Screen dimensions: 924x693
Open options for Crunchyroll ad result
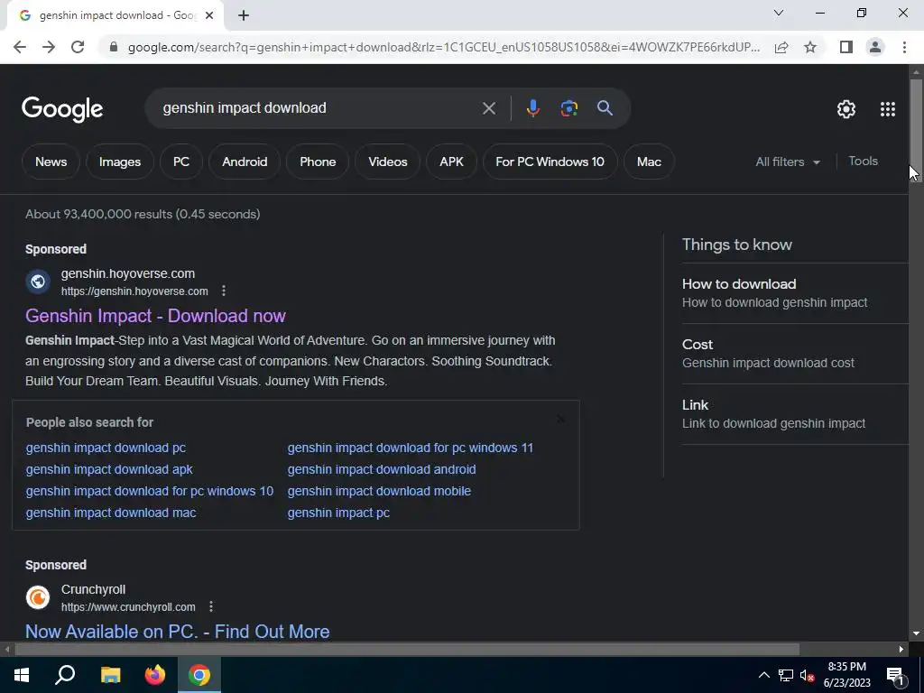(211, 607)
